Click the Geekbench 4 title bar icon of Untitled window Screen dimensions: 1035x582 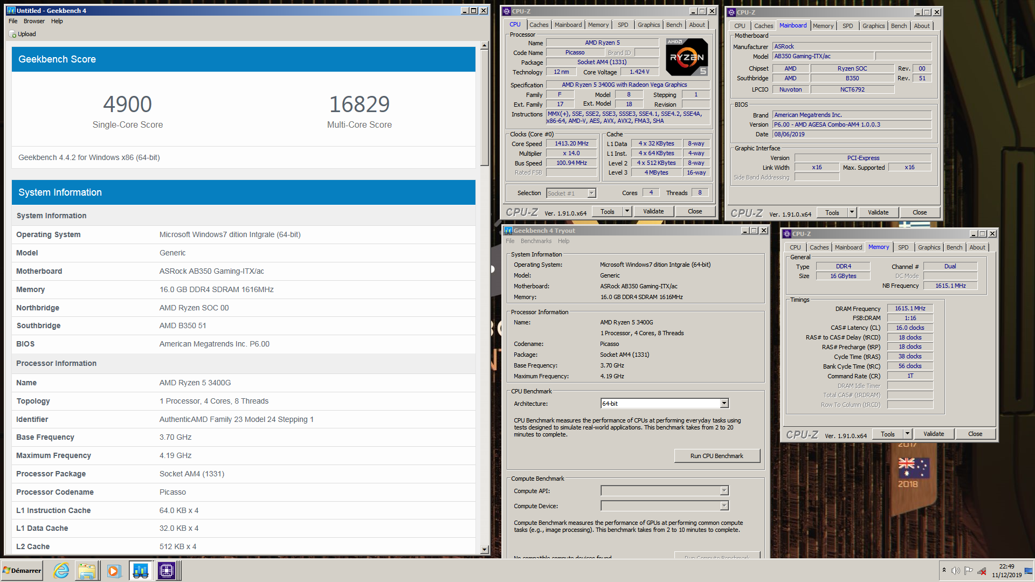11,10
